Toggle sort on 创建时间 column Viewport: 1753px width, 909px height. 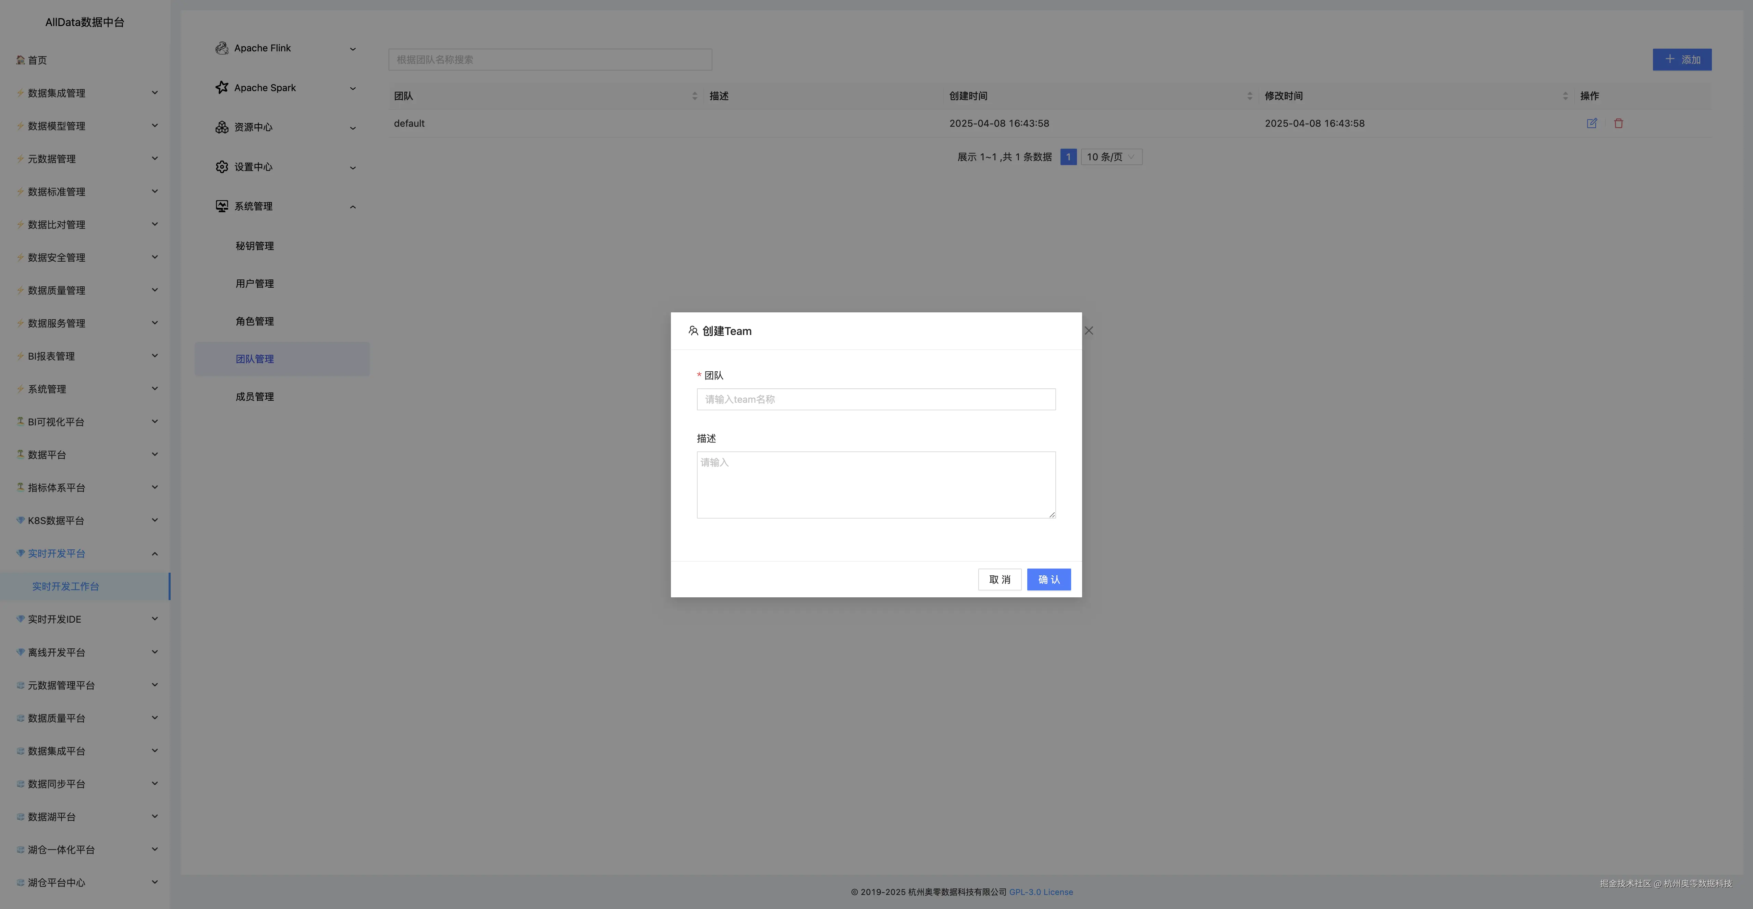[x=1249, y=96]
